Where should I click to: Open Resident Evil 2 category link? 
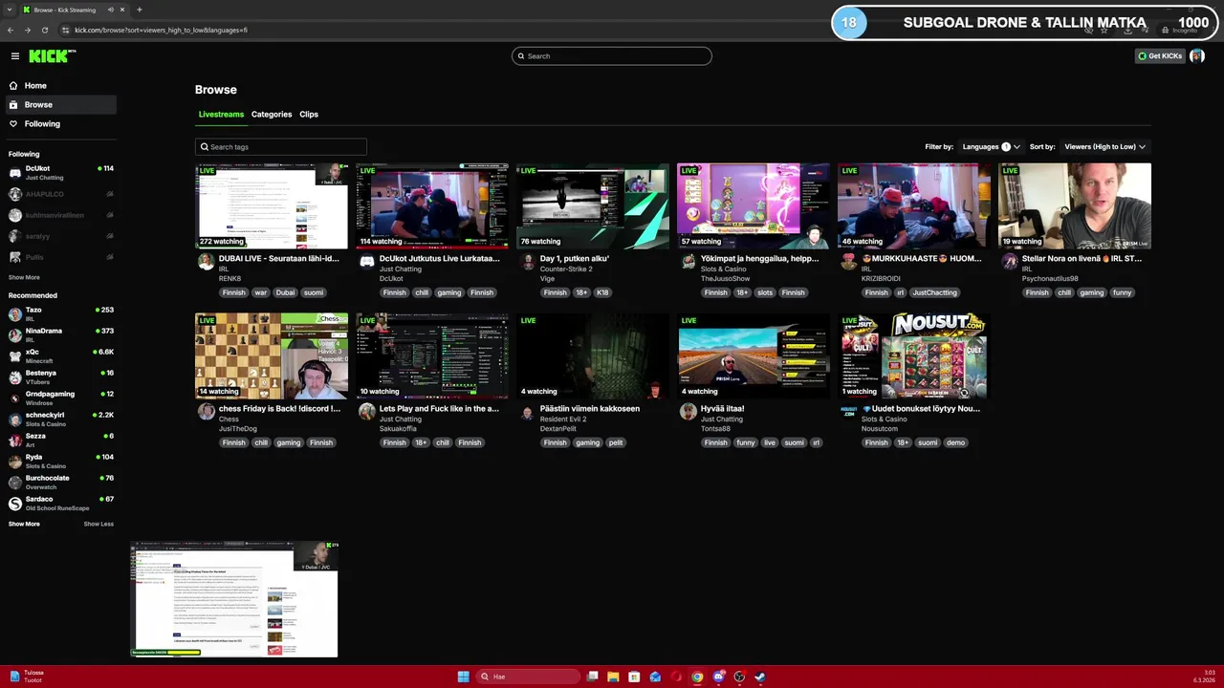(x=563, y=419)
